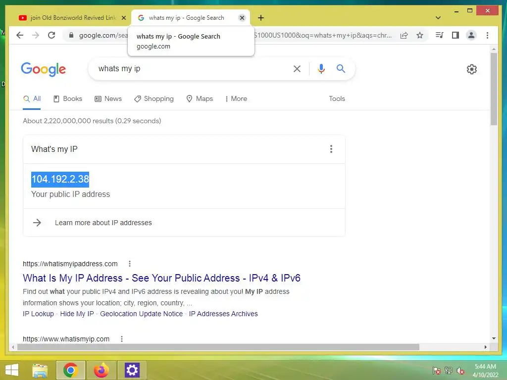Start voice search with microphone
Viewport: 507px width, 380px height.
pyautogui.click(x=321, y=68)
